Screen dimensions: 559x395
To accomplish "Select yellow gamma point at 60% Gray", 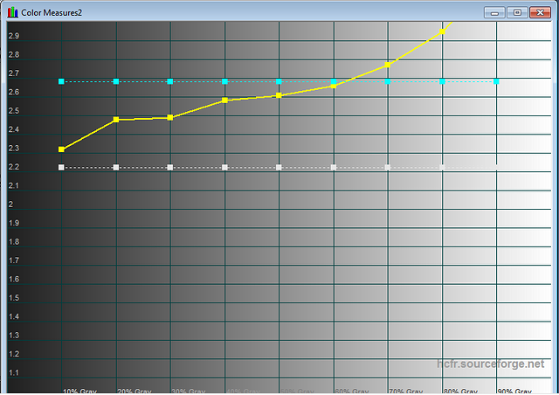I will (x=334, y=86).
